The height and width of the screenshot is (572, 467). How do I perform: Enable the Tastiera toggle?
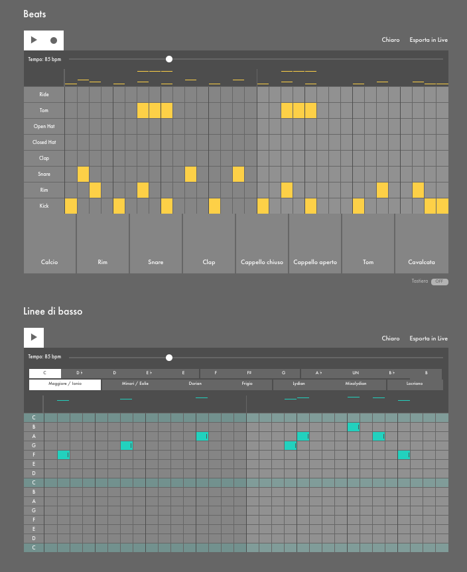[x=438, y=281]
